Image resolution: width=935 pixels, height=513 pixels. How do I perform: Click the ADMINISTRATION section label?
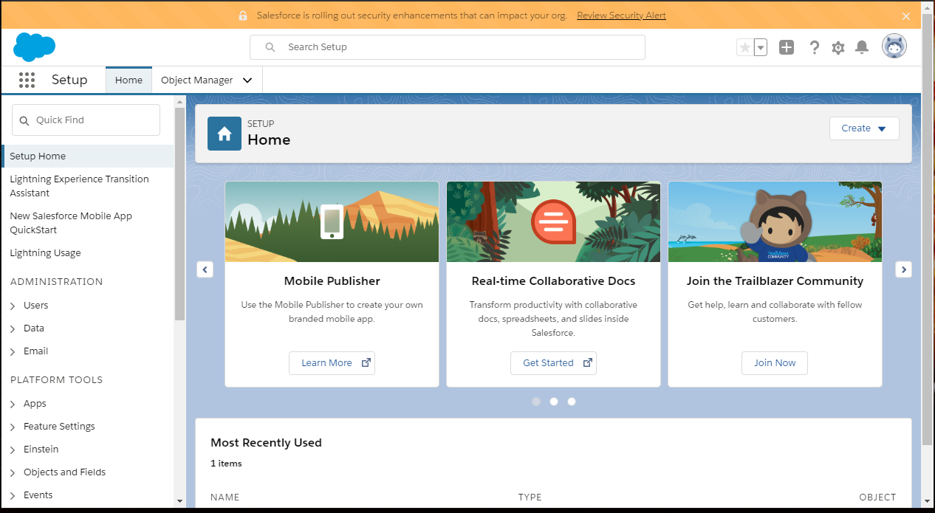point(56,282)
